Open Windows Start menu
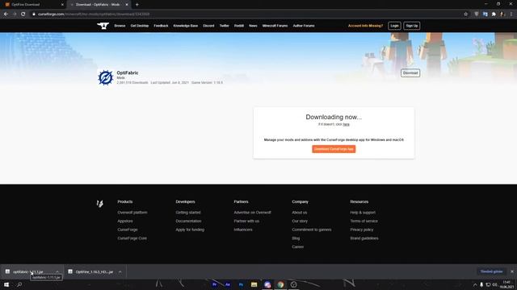Image resolution: width=517 pixels, height=290 pixels. click(6, 284)
